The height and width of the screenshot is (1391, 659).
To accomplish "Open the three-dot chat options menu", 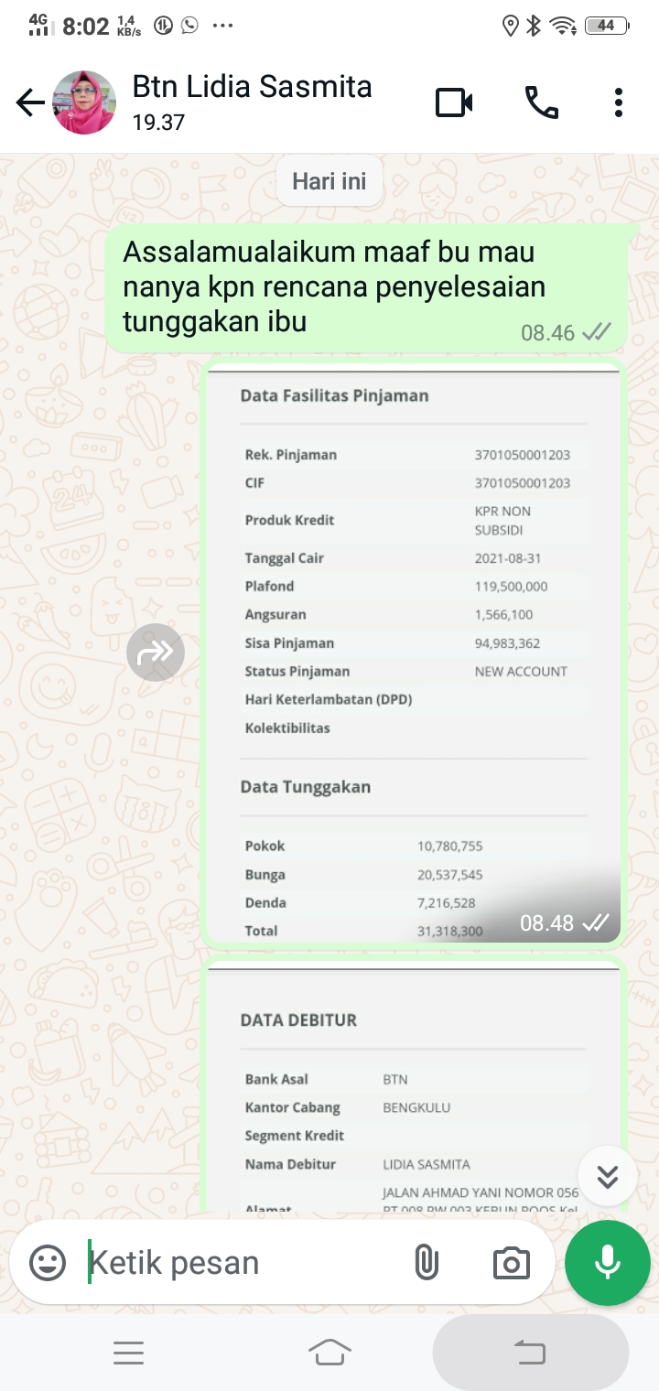I will pos(619,102).
